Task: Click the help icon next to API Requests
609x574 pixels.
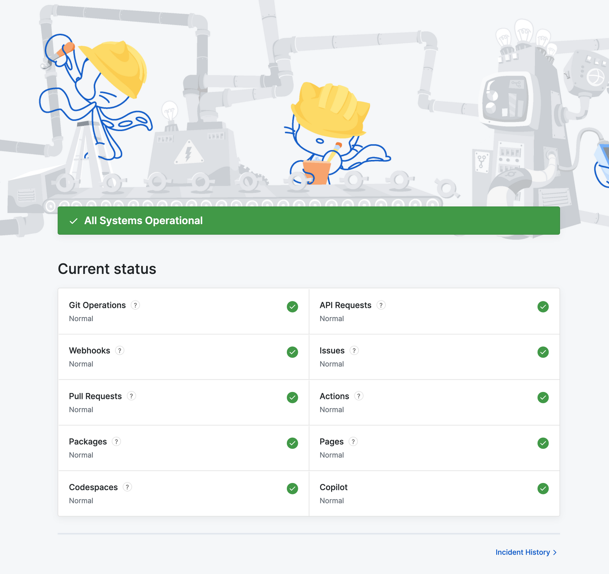Action: (x=381, y=305)
